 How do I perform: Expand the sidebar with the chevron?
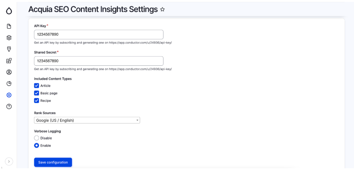tap(9, 161)
